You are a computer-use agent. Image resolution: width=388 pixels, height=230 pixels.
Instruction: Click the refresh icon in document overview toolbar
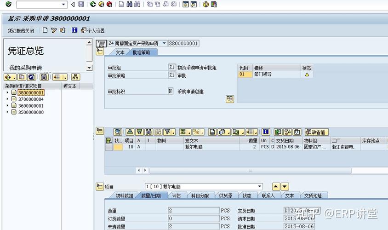coord(31,77)
